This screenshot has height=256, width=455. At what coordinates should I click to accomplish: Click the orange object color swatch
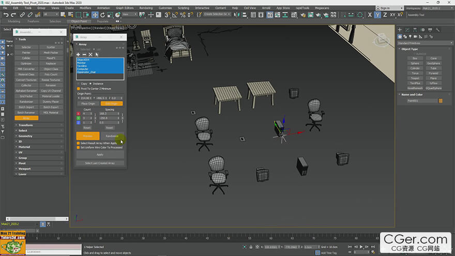point(441,101)
